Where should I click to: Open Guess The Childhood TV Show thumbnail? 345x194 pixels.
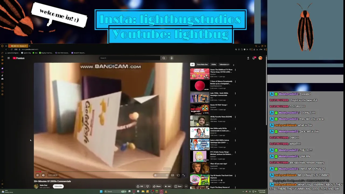[200, 74]
